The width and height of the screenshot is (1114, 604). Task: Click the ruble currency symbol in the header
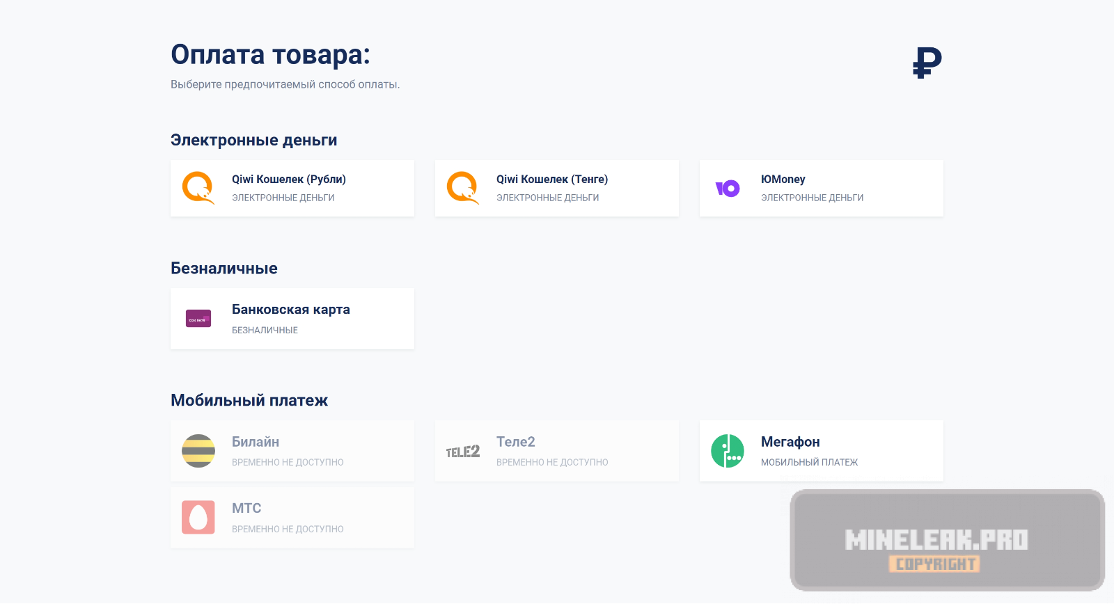tap(927, 63)
